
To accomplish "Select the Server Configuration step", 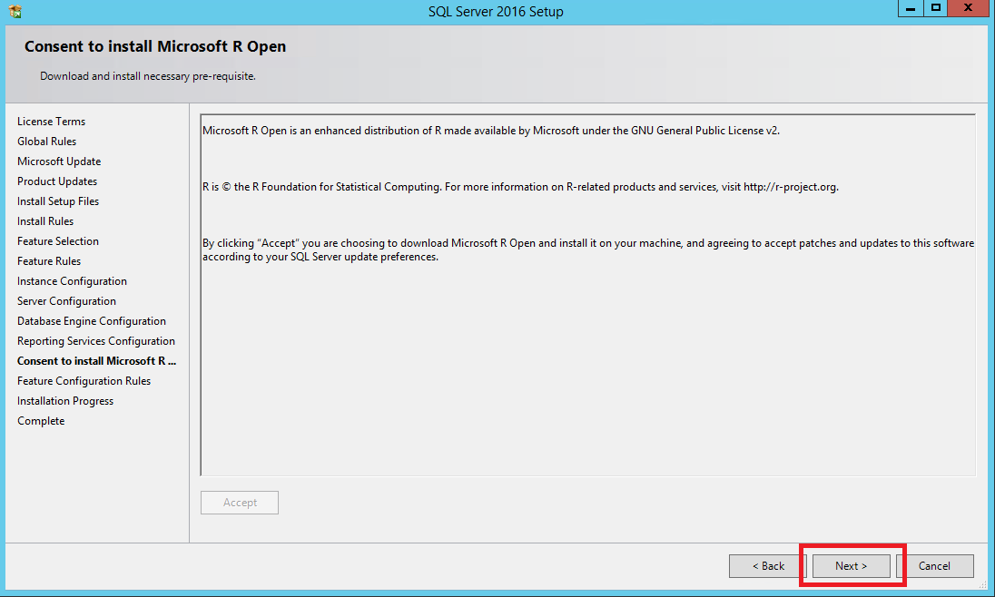I will pyautogui.click(x=66, y=300).
